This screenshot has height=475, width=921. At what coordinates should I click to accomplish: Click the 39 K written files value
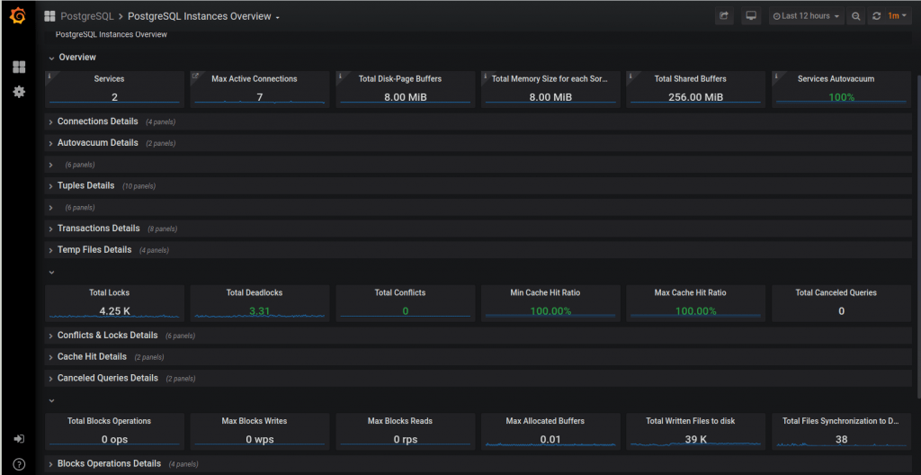[695, 439]
